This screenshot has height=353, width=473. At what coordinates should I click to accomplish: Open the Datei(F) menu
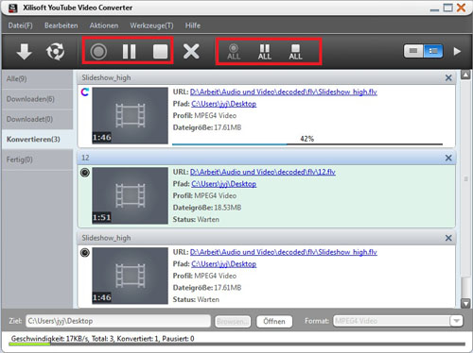click(20, 25)
